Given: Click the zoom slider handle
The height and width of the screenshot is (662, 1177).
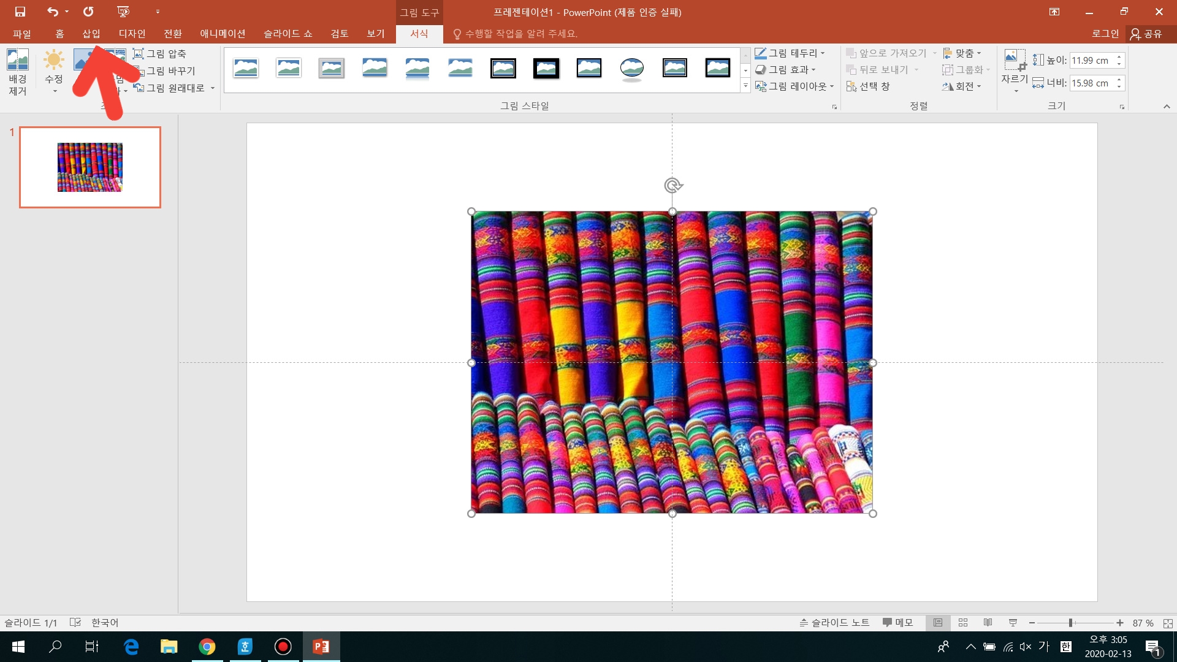Looking at the screenshot, I should click(1070, 623).
